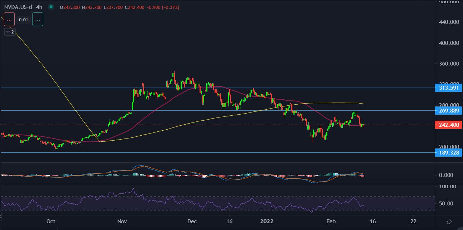Click the green market status dot
Screen dimensions: 463x230
point(51,7)
